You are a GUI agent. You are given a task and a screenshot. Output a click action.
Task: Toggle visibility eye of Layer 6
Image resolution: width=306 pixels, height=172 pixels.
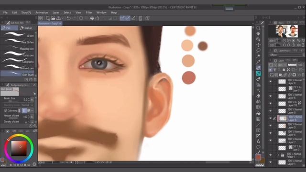(x=270, y=96)
